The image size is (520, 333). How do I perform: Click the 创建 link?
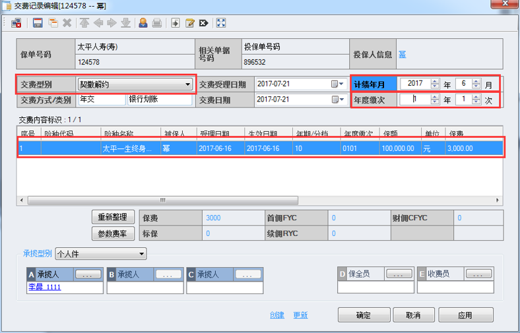point(276,315)
